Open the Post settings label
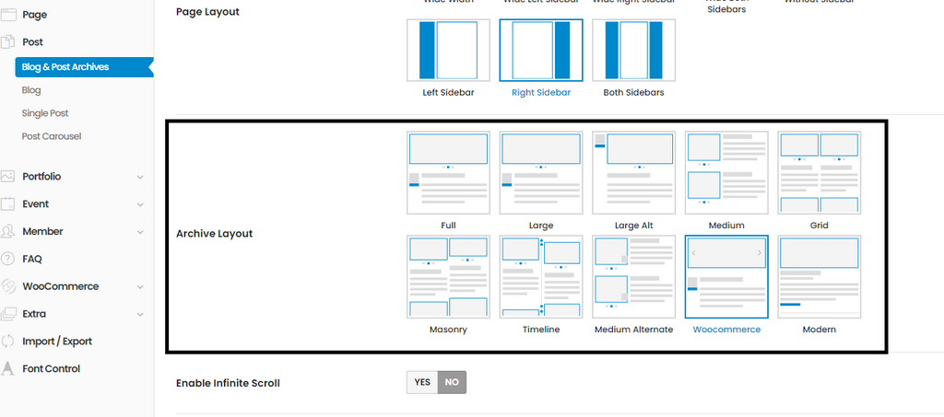944x417 pixels. [x=32, y=42]
